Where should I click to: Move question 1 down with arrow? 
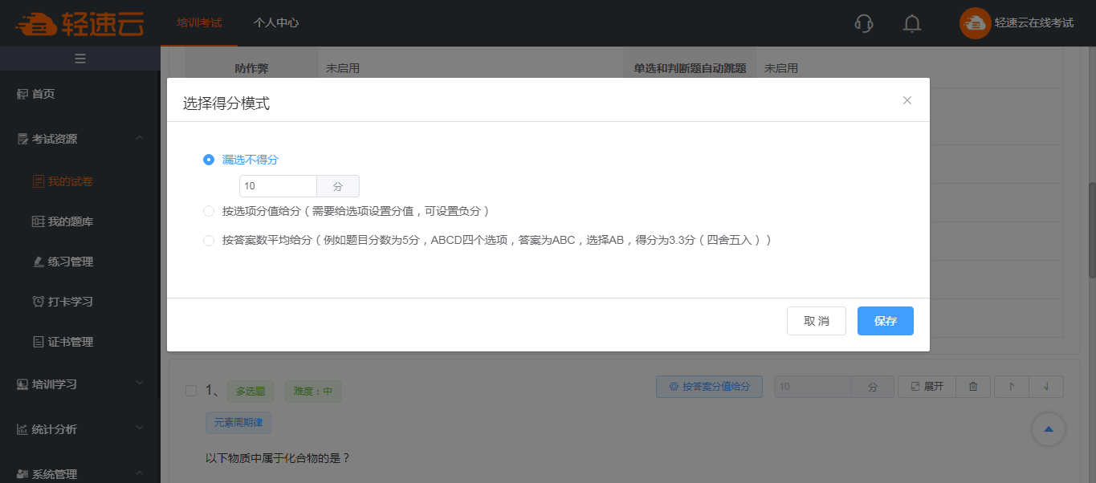pyautogui.click(x=1045, y=387)
